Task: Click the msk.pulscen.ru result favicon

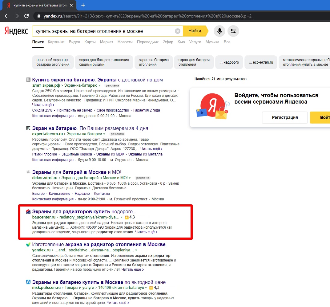Action: (28, 282)
